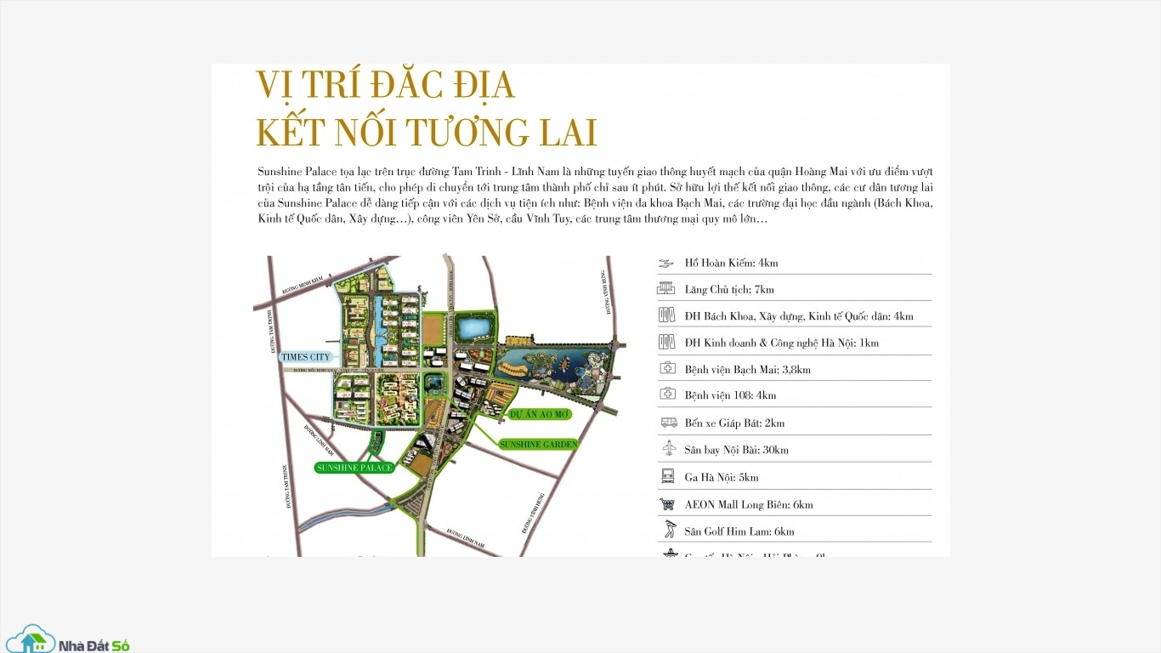The height and width of the screenshot is (653, 1161).
Task: Click the bus icon beside Bến xe Giáp Bát
Action: click(x=668, y=423)
